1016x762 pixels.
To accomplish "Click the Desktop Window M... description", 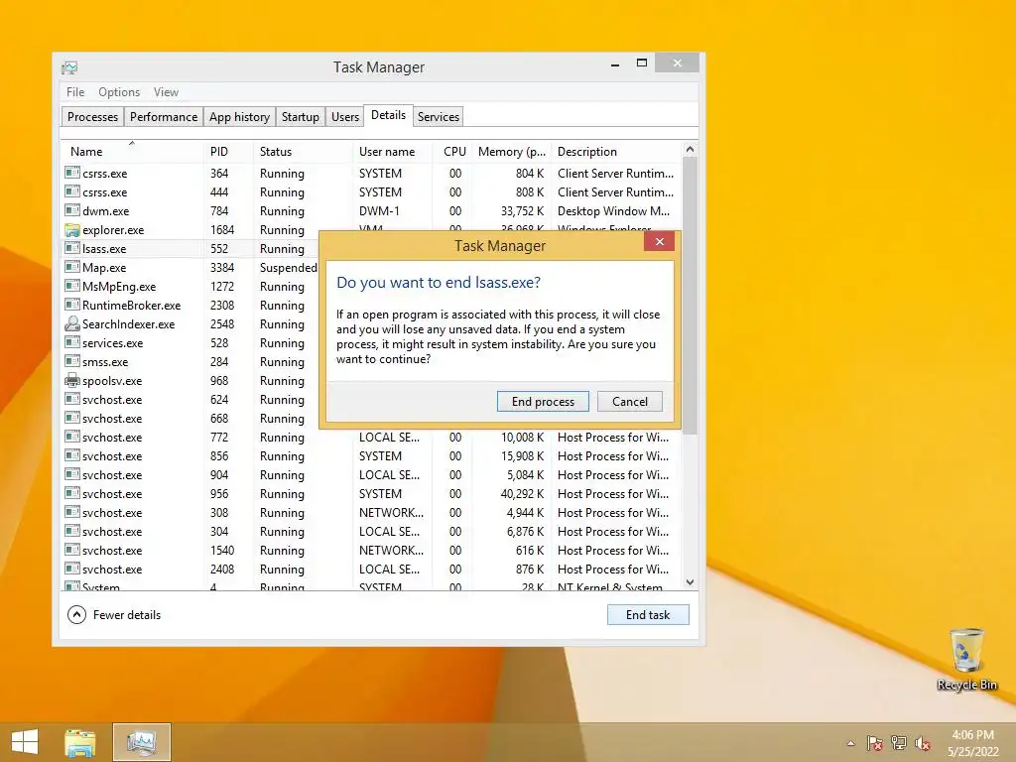I will click(x=613, y=210).
